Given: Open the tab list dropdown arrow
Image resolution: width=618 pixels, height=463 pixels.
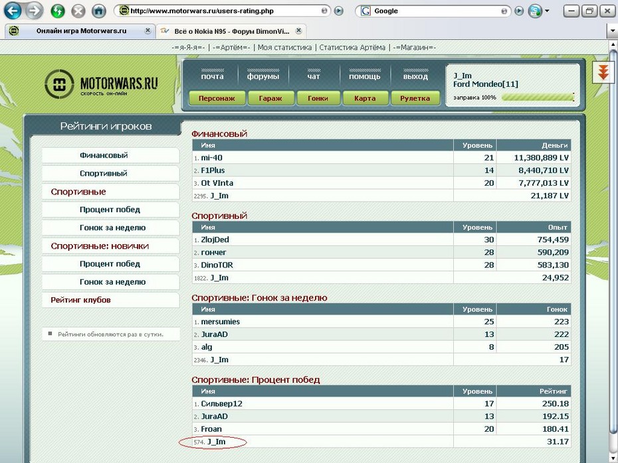Looking at the screenshot, I should 613,31.
